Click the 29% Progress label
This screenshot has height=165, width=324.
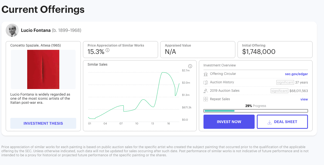point(256,106)
